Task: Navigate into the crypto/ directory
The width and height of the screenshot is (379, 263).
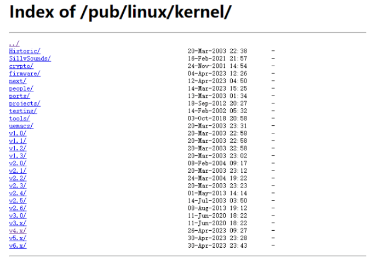Action: pos(21,66)
